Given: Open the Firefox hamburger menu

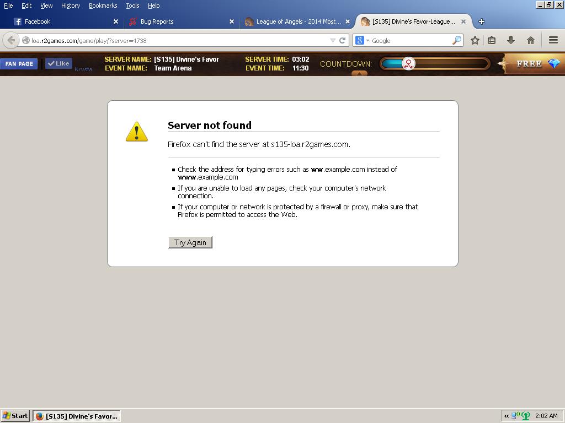Looking at the screenshot, I should [553, 40].
